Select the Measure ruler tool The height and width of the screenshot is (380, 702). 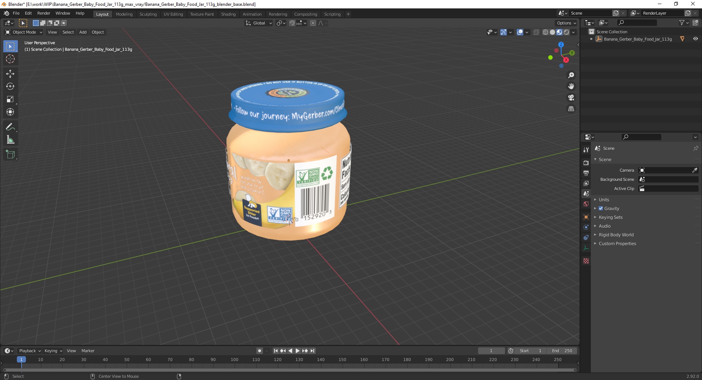pos(10,140)
